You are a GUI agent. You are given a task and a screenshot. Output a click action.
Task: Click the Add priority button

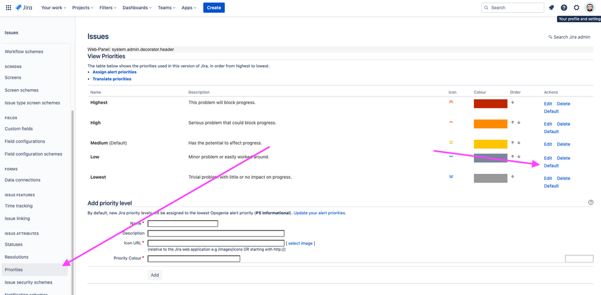coord(155,275)
